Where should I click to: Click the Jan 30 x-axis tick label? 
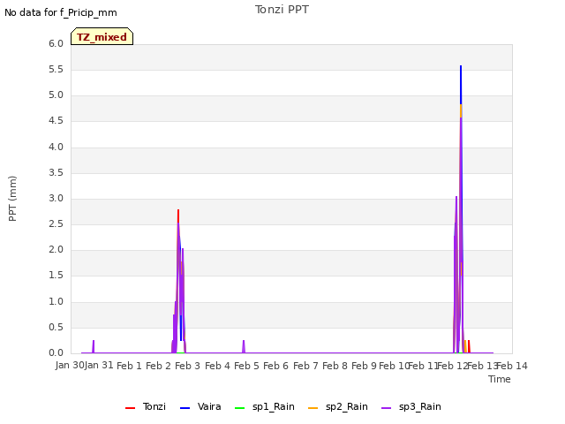click(70, 365)
